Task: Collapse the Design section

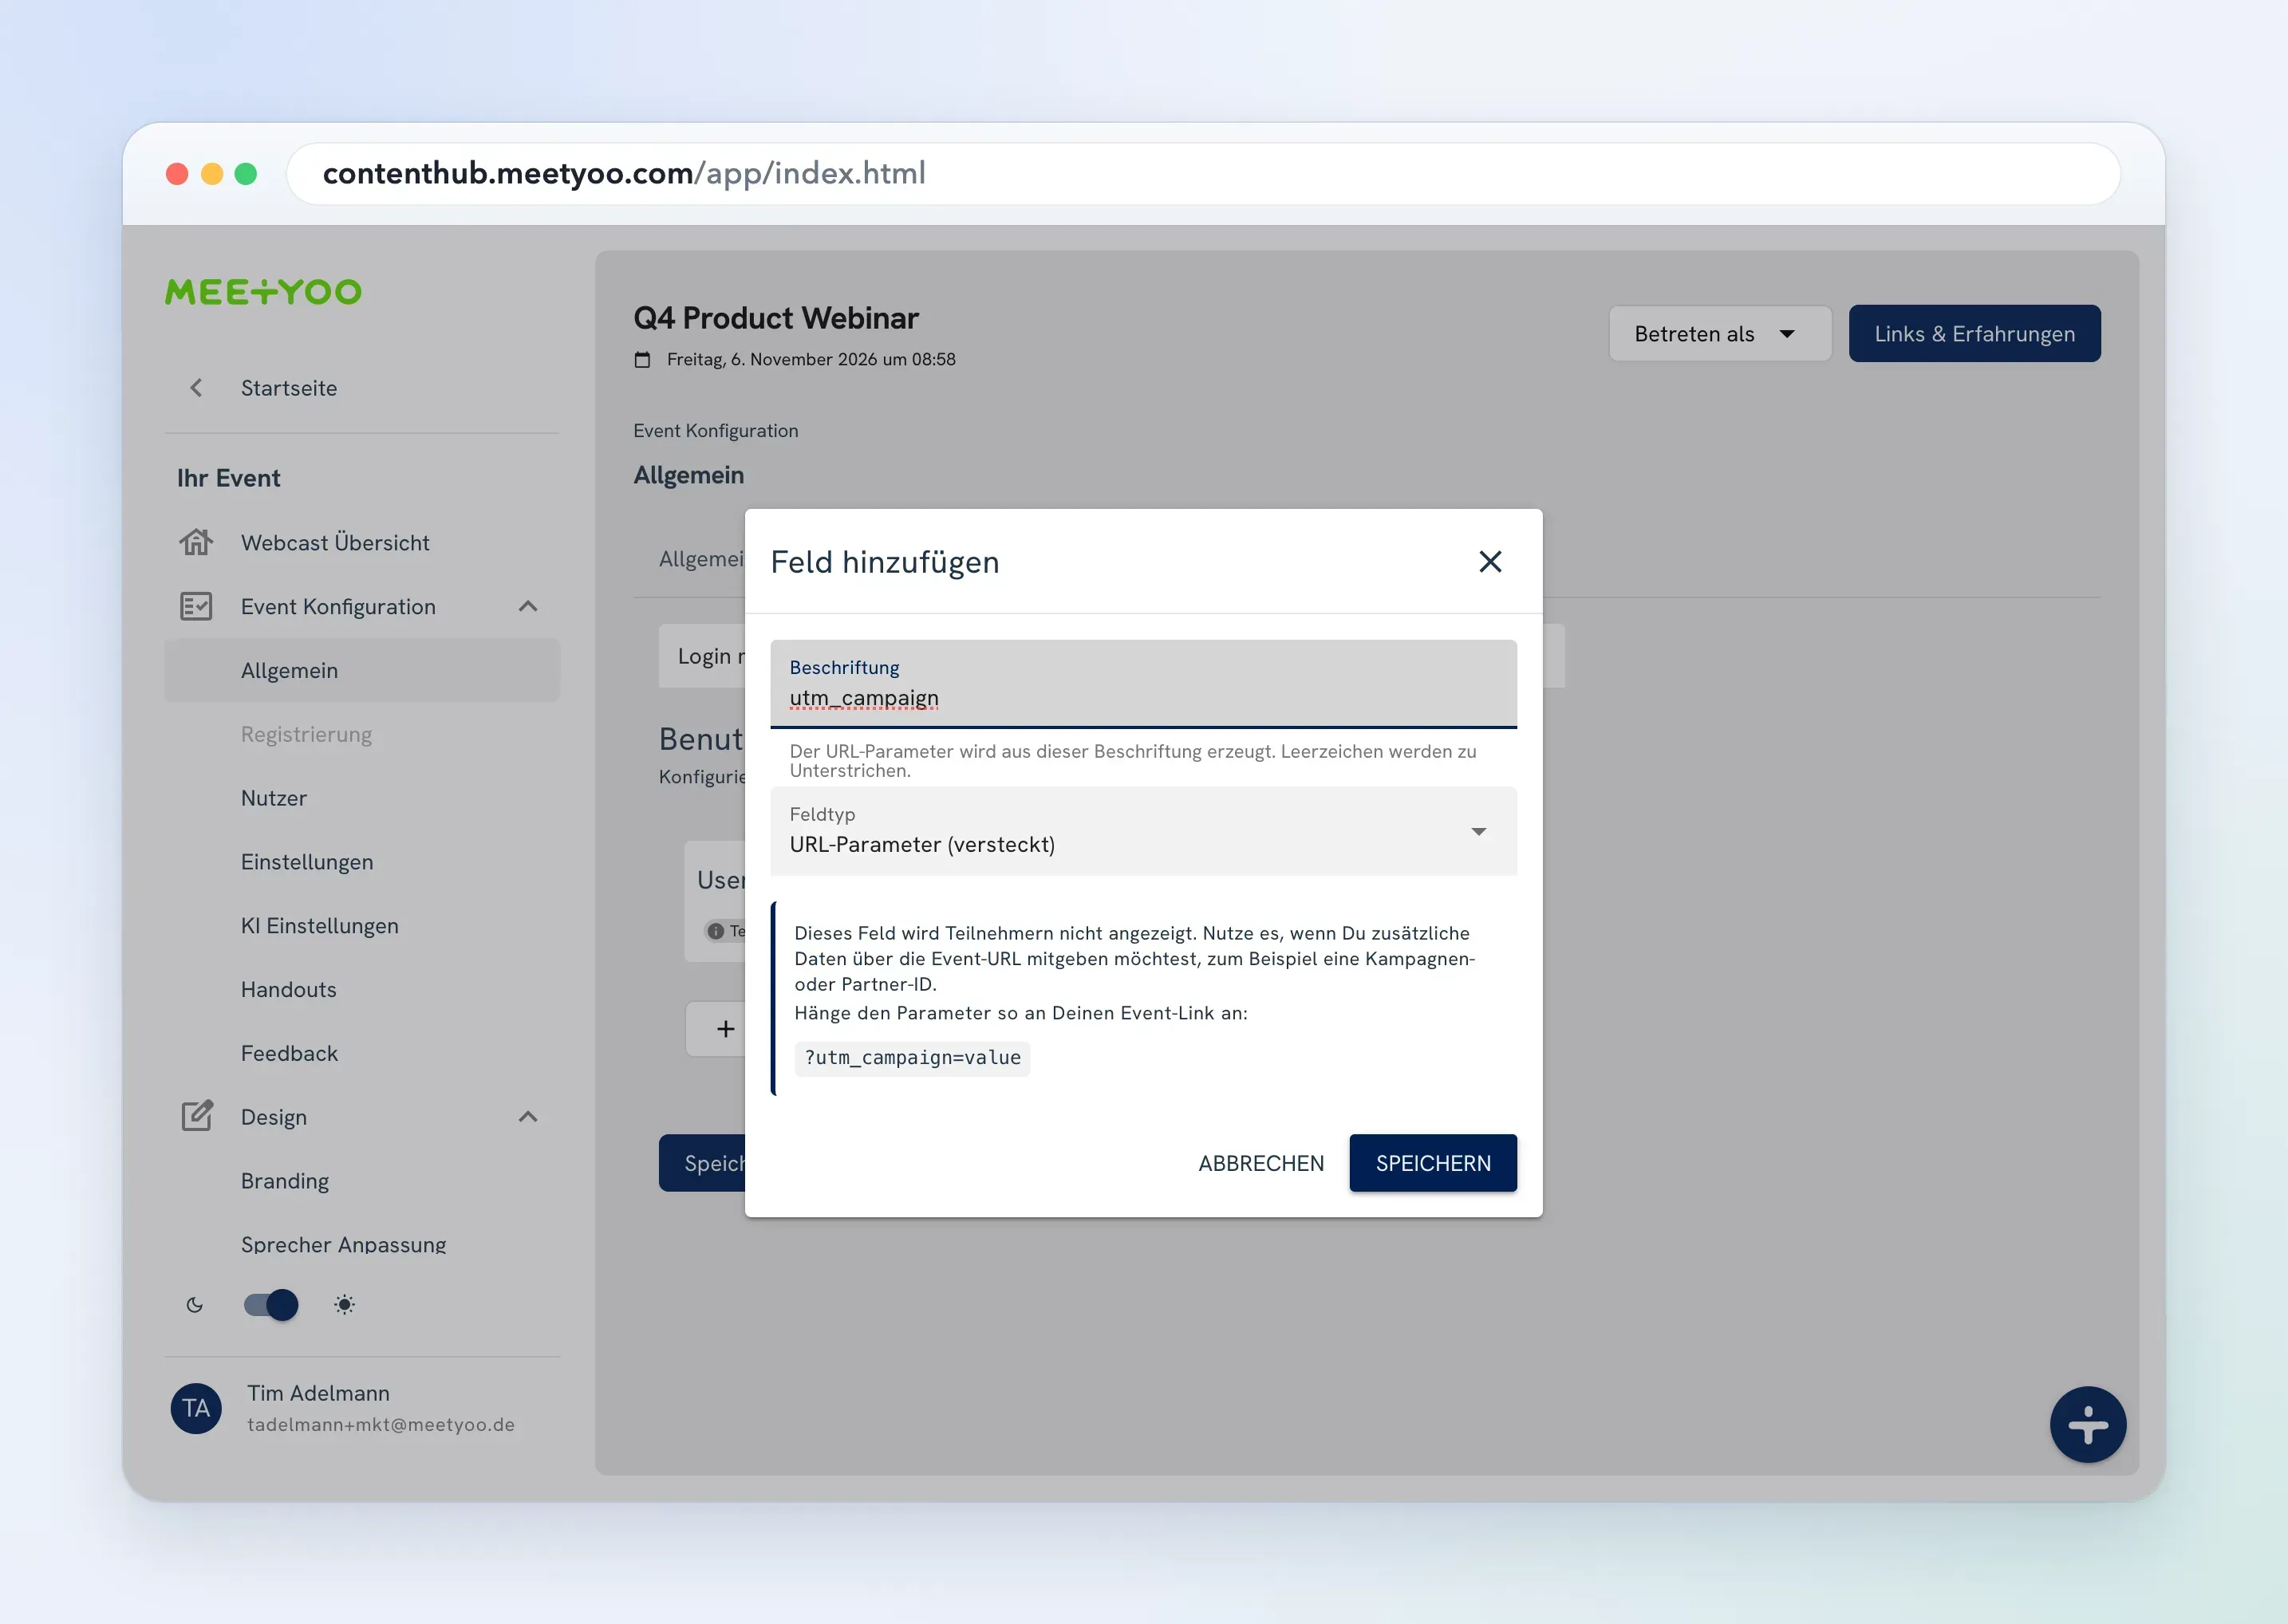Action: coord(528,1116)
